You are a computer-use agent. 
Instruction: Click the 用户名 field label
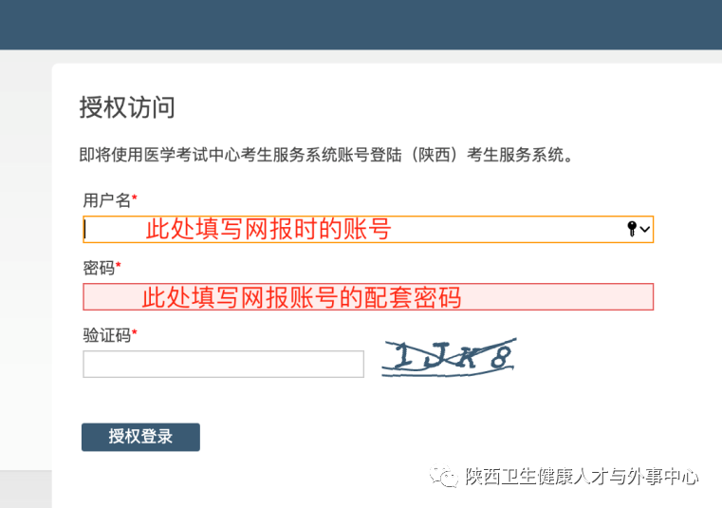click(x=106, y=199)
